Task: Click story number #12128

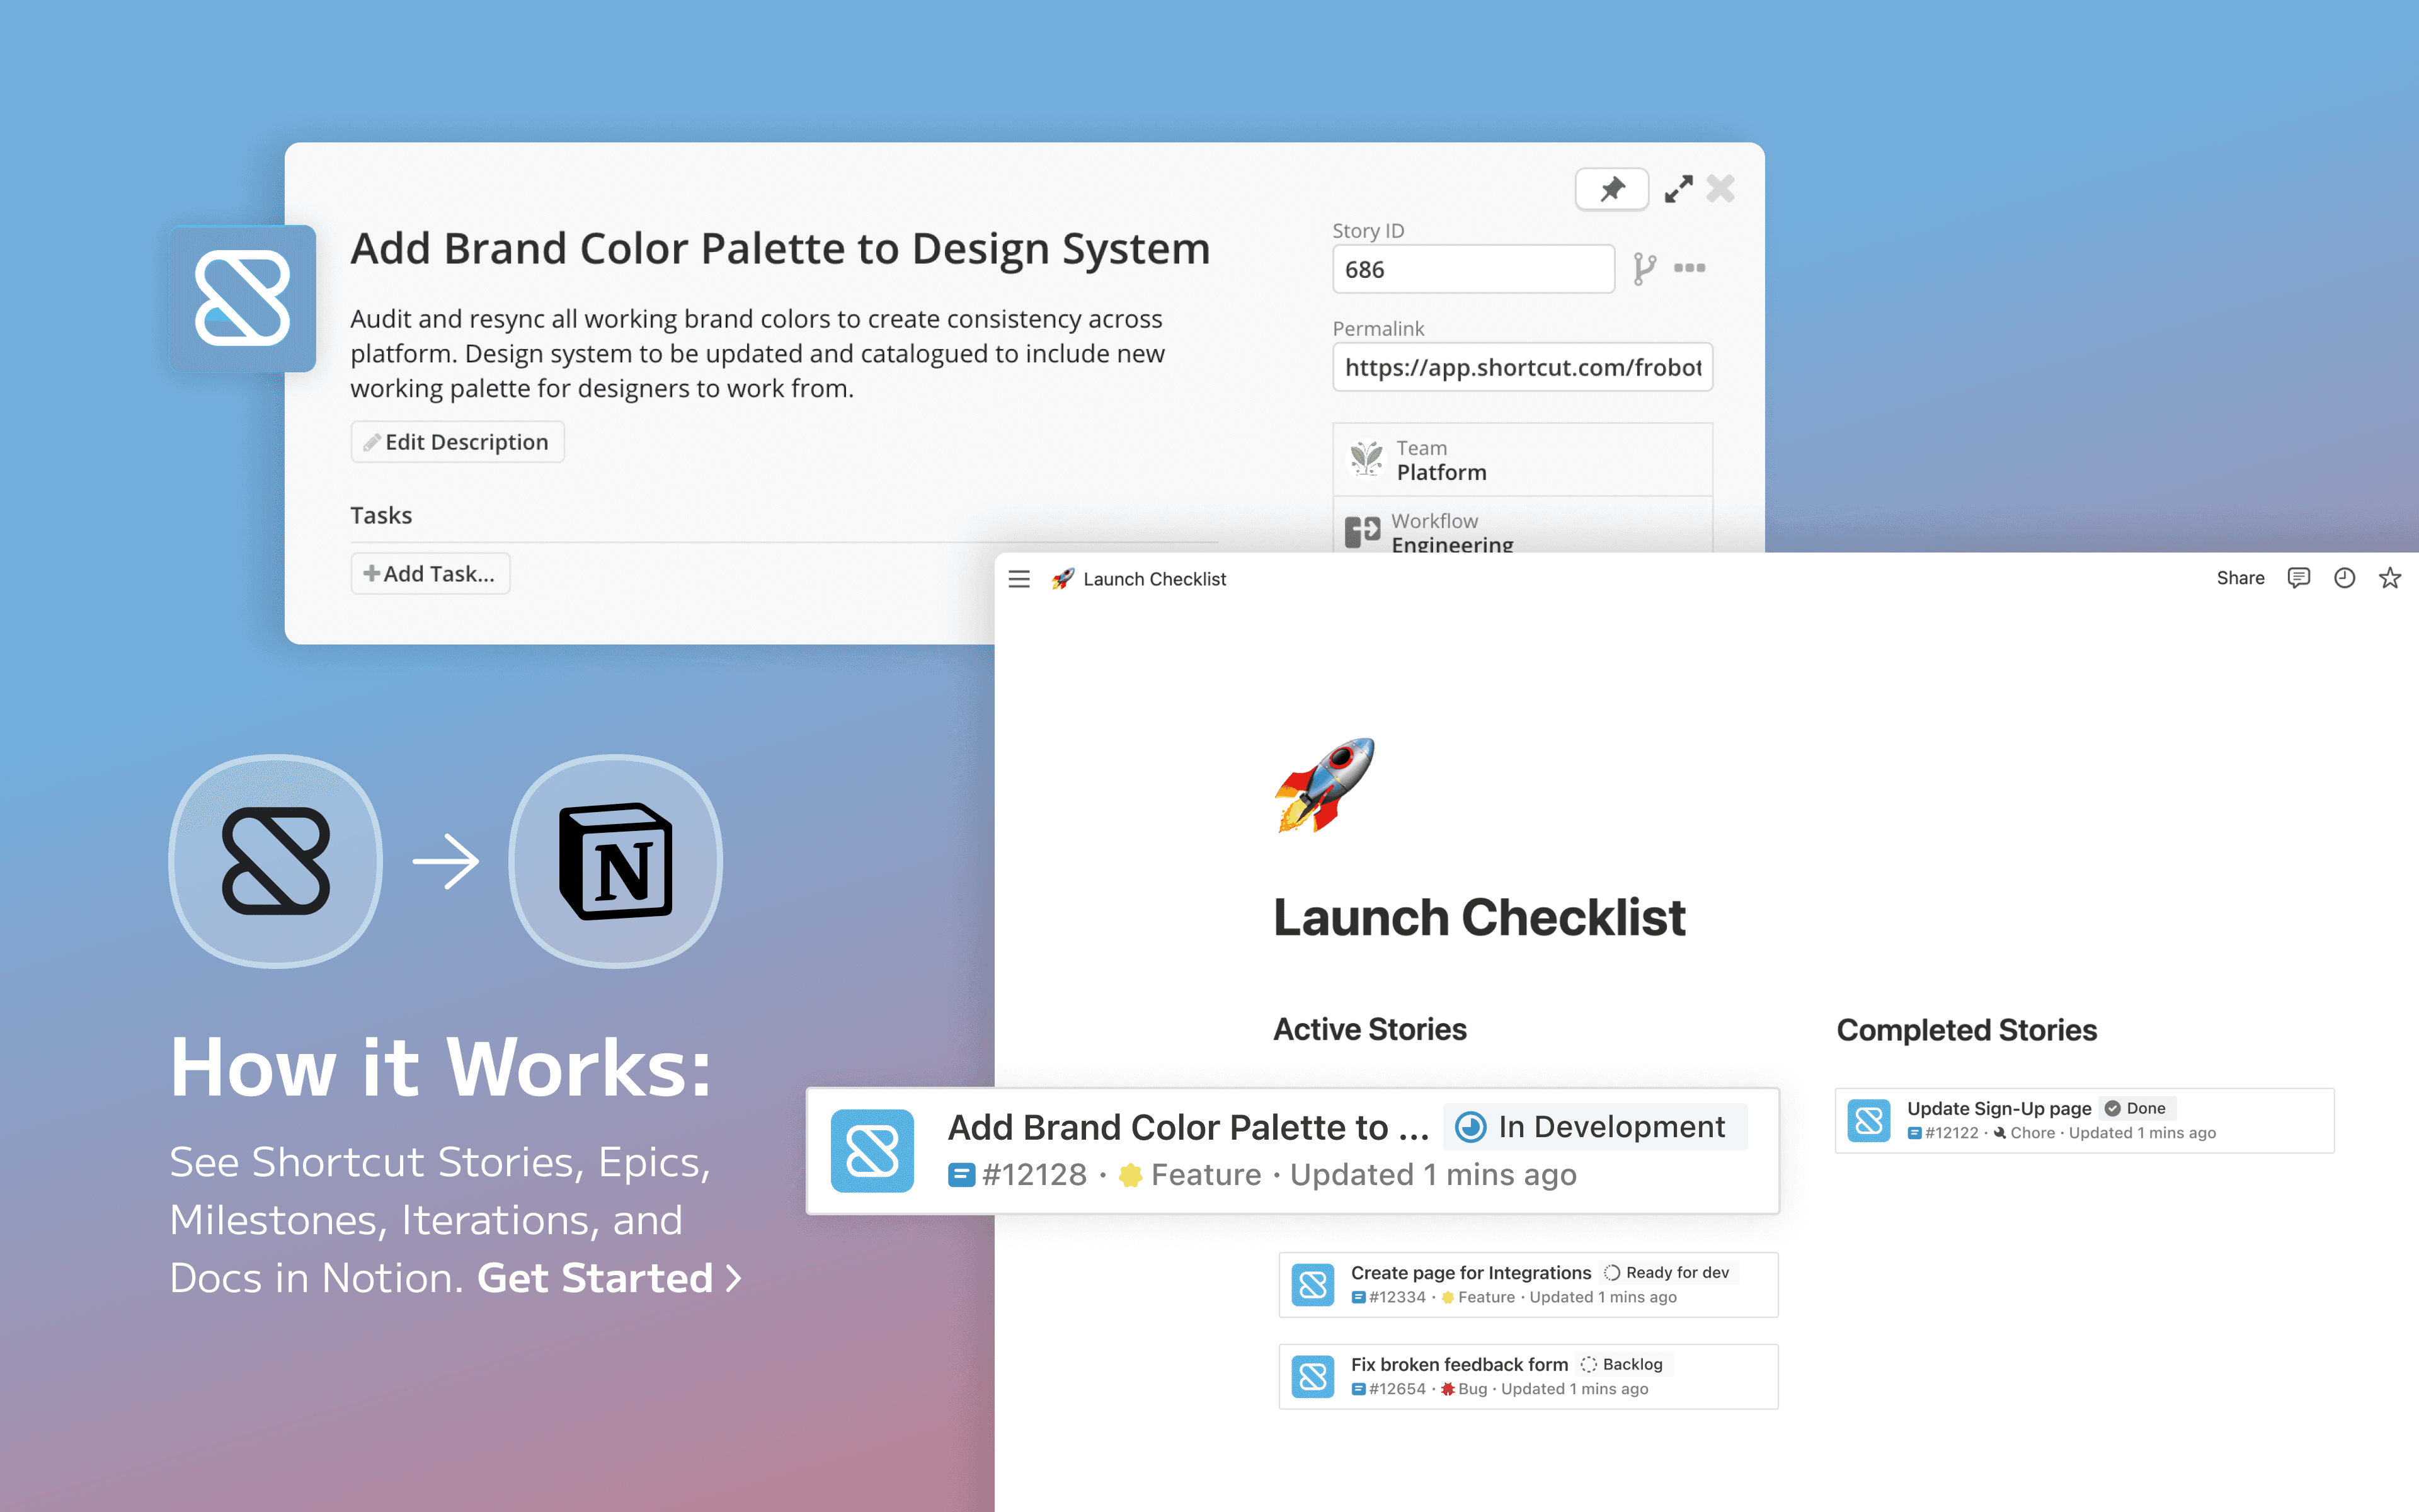Action: click(x=1034, y=1175)
